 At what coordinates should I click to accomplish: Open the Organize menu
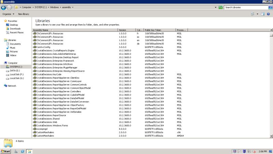coord(8,14)
